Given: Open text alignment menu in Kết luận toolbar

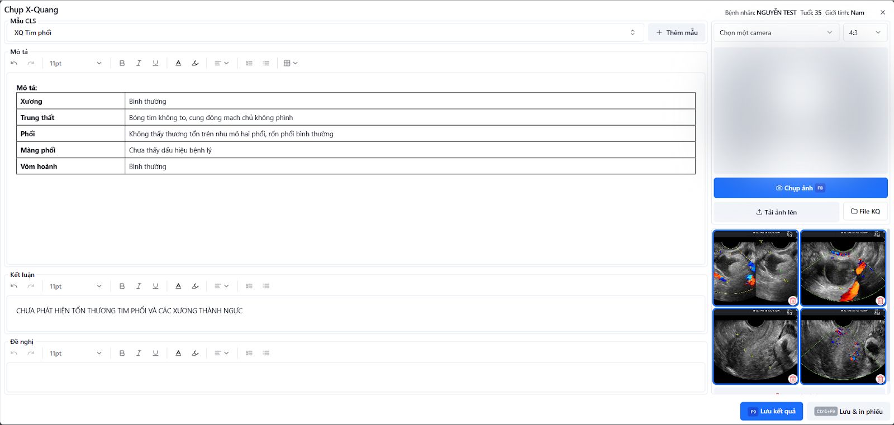Looking at the screenshot, I should 221,286.
